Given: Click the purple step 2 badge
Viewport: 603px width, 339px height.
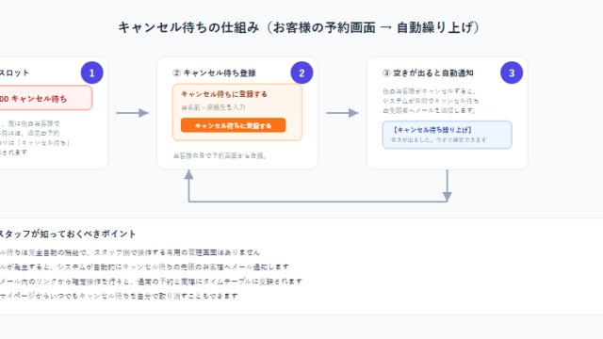Looking at the screenshot, I should tap(301, 73).
